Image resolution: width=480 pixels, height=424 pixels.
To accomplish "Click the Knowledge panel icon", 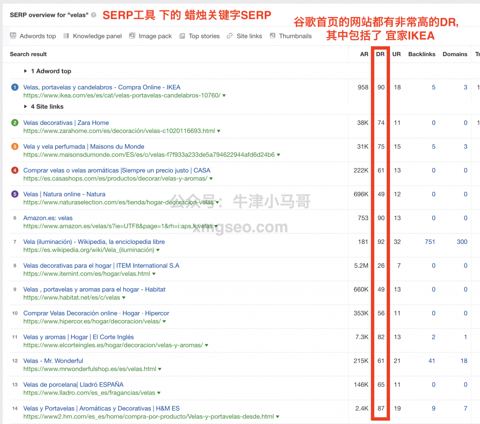I will (66, 36).
